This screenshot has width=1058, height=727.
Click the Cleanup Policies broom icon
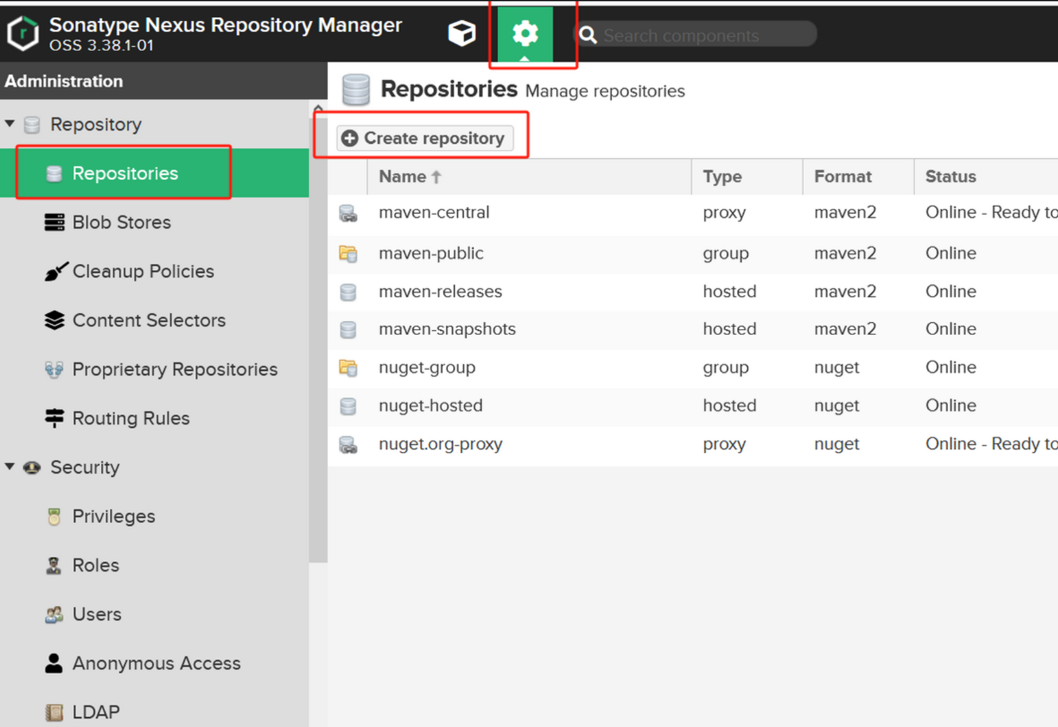(55, 271)
